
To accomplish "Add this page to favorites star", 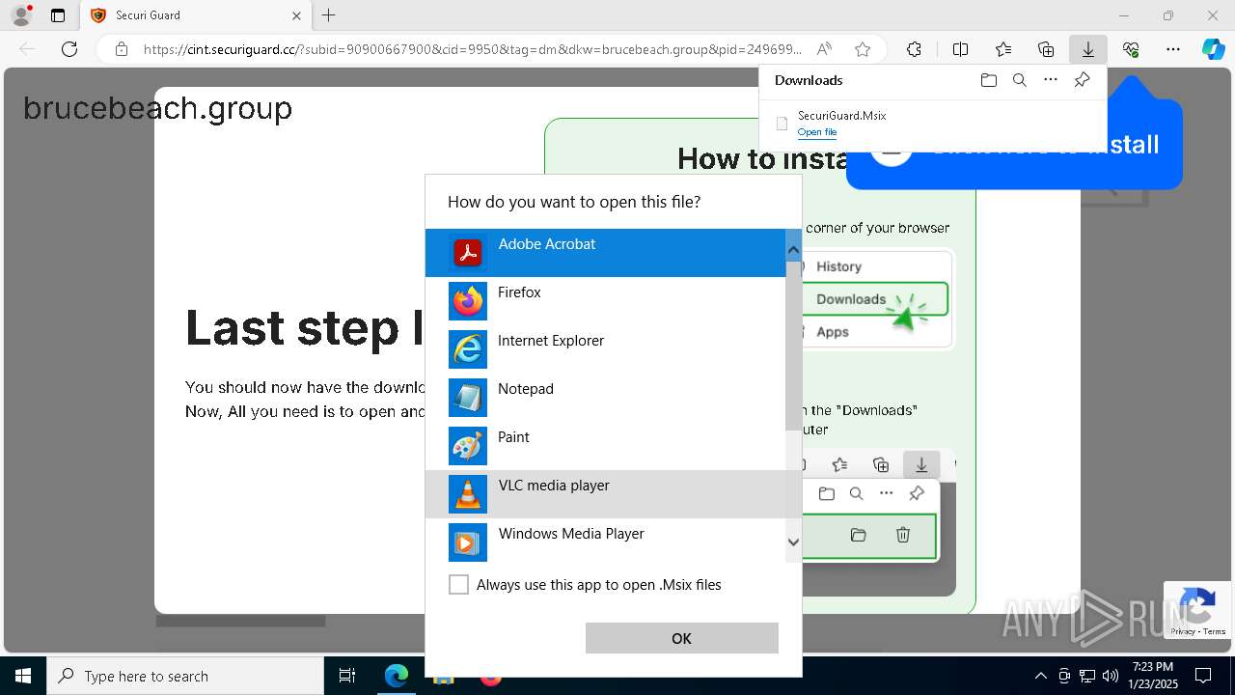I will 863,49.
